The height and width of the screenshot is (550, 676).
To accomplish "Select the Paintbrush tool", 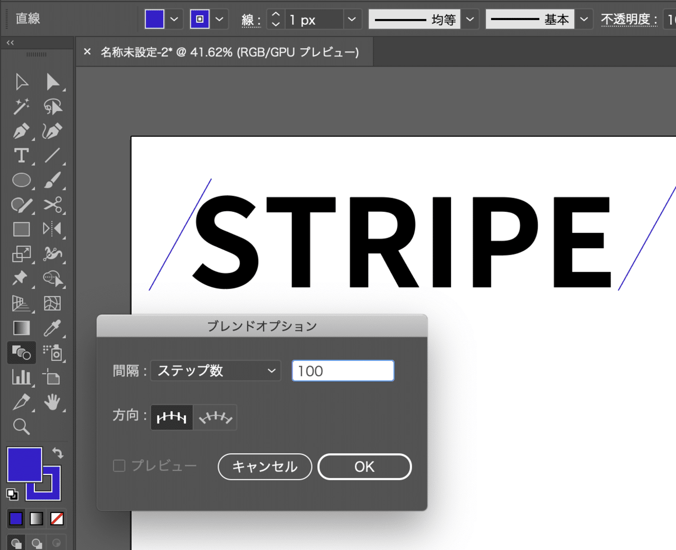I will [x=52, y=180].
